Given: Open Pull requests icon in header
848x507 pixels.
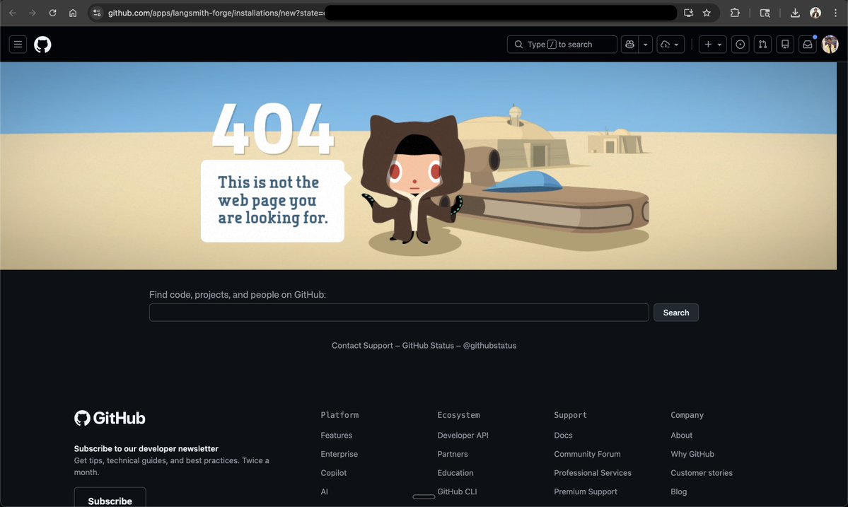Looking at the screenshot, I should coord(762,45).
